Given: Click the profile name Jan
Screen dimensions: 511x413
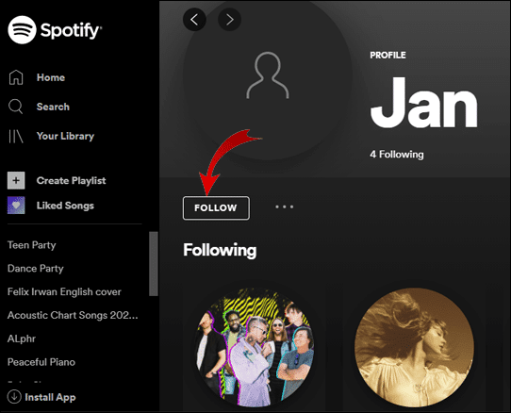Looking at the screenshot, I should 423,103.
